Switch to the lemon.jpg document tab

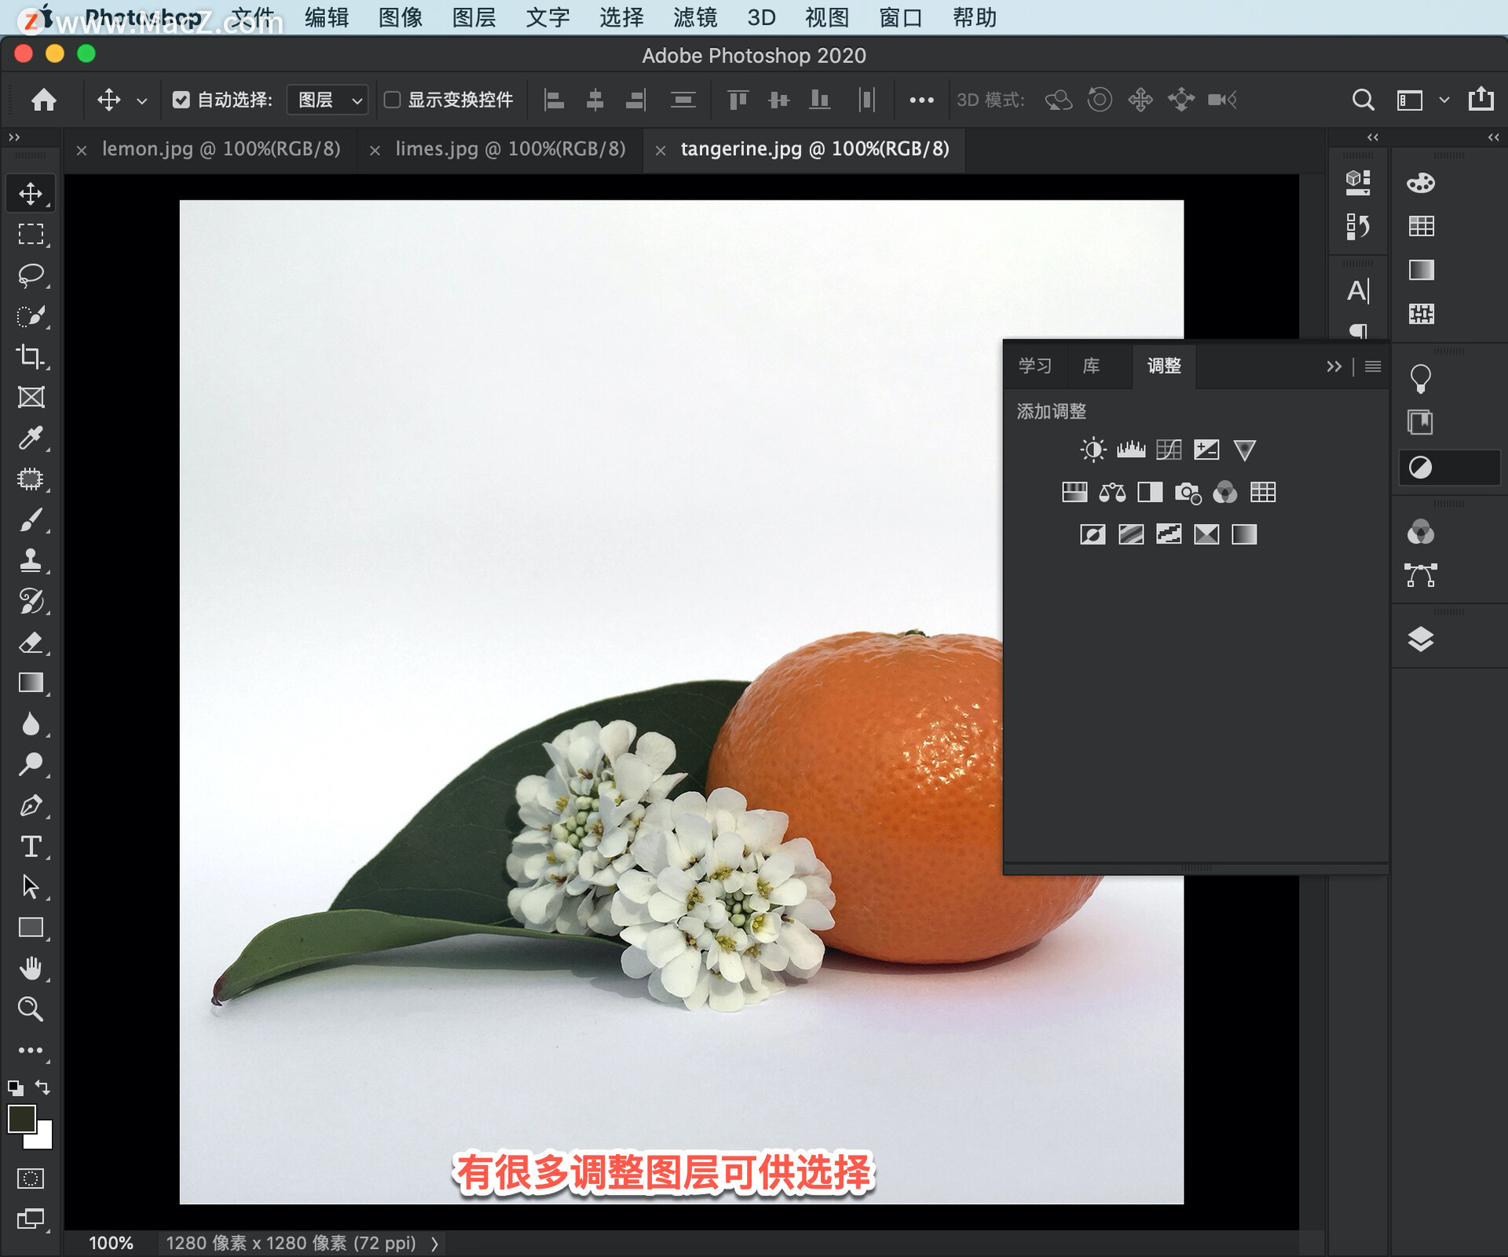(221, 149)
